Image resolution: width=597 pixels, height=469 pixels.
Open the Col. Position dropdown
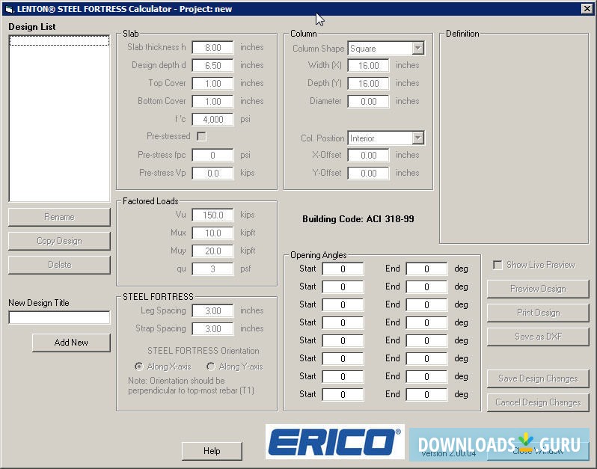pyautogui.click(x=417, y=138)
